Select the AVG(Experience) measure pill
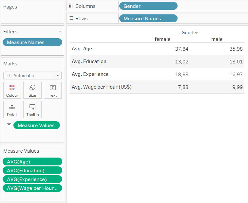The height and width of the screenshot is (203, 248). coord(32,179)
